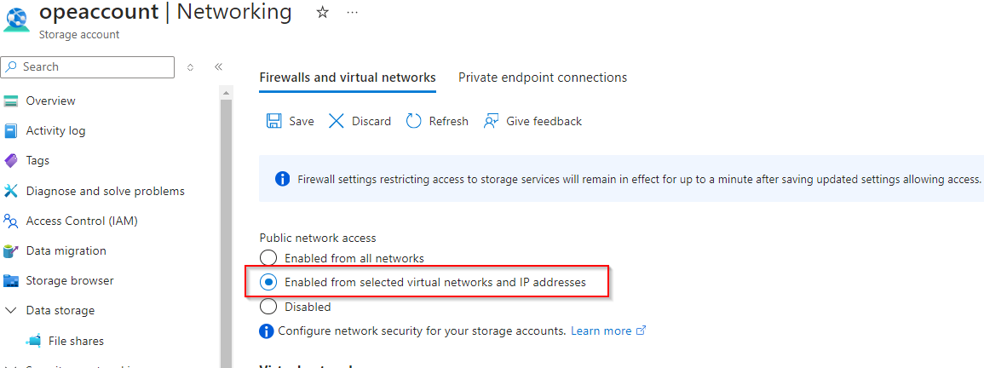Click the Save disk icon
The height and width of the screenshot is (368, 984).
click(274, 121)
